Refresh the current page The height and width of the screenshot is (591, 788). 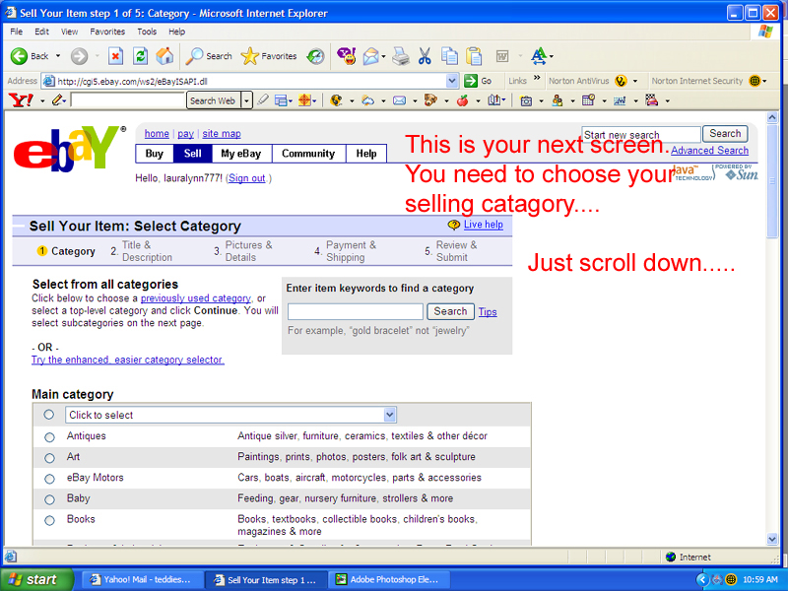tap(140, 56)
